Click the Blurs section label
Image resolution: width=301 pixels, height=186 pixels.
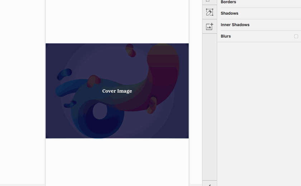225,36
